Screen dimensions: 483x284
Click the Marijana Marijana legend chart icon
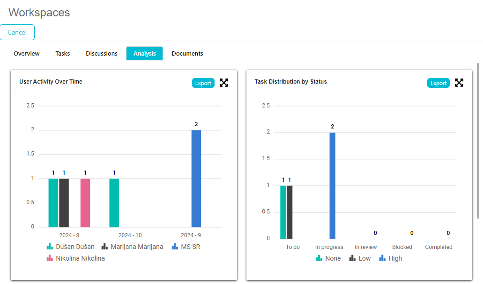[104, 247]
